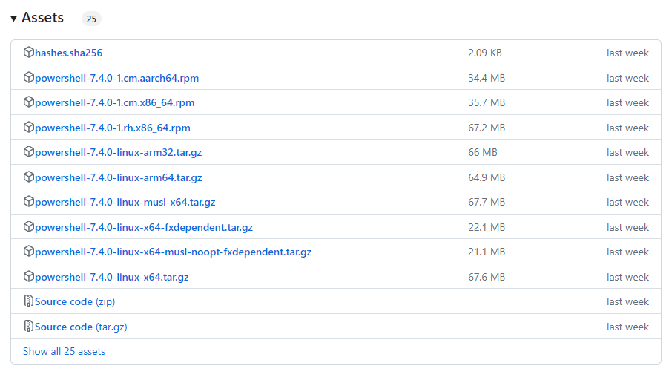Image resolution: width=666 pixels, height=369 pixels.
Task: Click 'last week' in linux-arm32.tar.gz row
Action: [627, 153]
